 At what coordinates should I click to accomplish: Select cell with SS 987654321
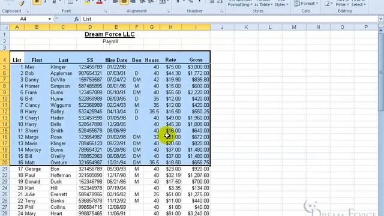pyautogui.click(x=90, y=73)
